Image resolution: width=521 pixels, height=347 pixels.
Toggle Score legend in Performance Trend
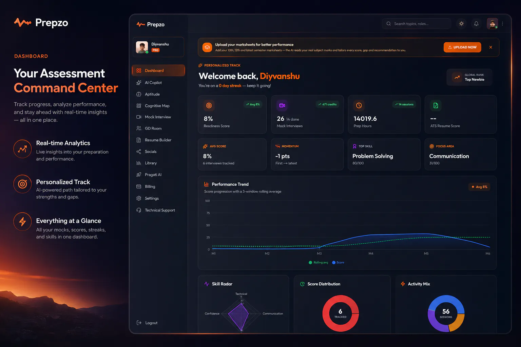point(338,263)
